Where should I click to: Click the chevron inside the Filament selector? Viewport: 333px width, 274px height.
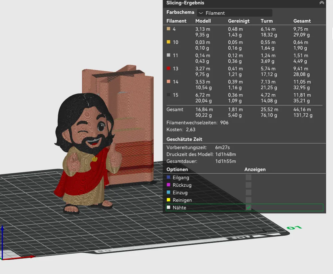[201, 13]
